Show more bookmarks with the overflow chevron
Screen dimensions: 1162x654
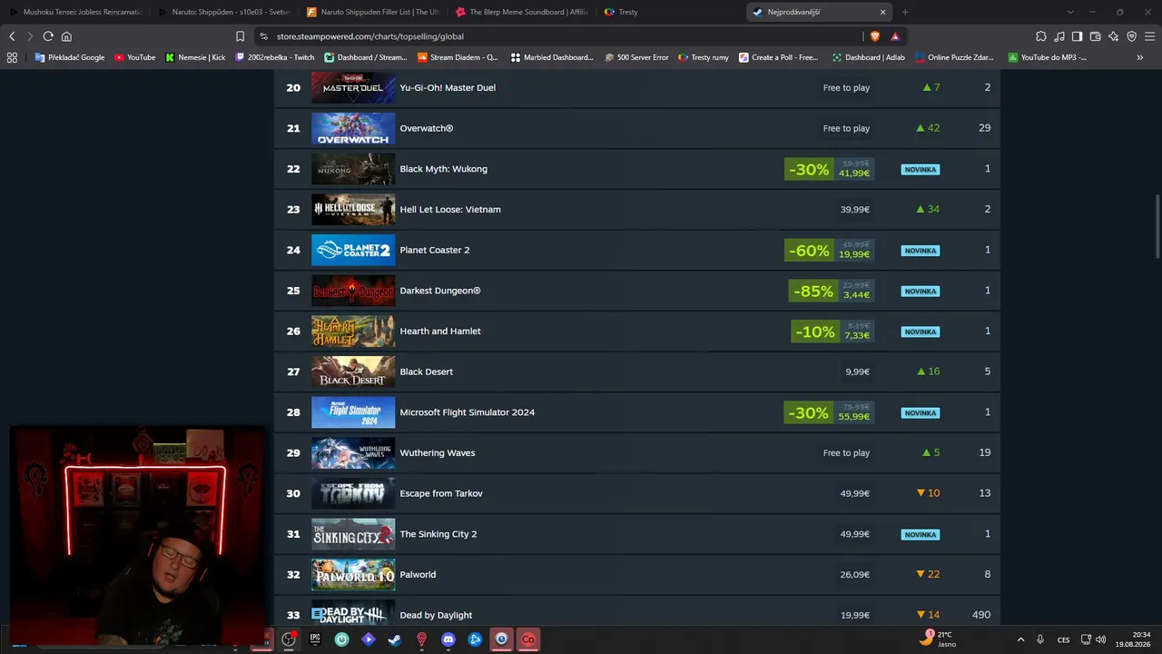(1140, 57)
